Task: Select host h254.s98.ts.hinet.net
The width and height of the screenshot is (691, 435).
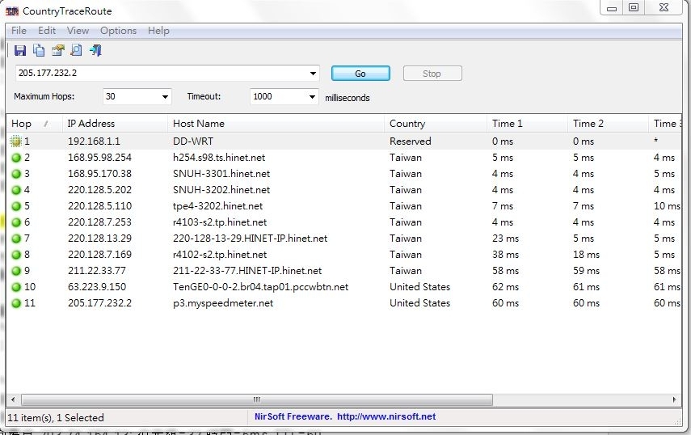Action: [219, 158]
